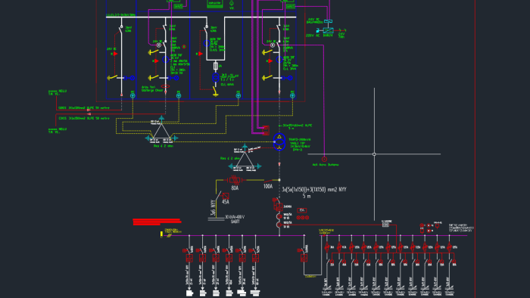Select the small red crossed-circle symbol
This screenshot has height=298, width=530.
click(x=184, y=47)
